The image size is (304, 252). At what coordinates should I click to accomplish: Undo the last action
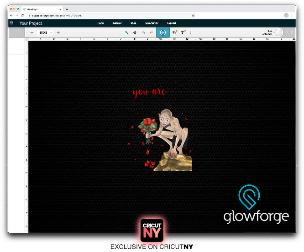point(143,32)
